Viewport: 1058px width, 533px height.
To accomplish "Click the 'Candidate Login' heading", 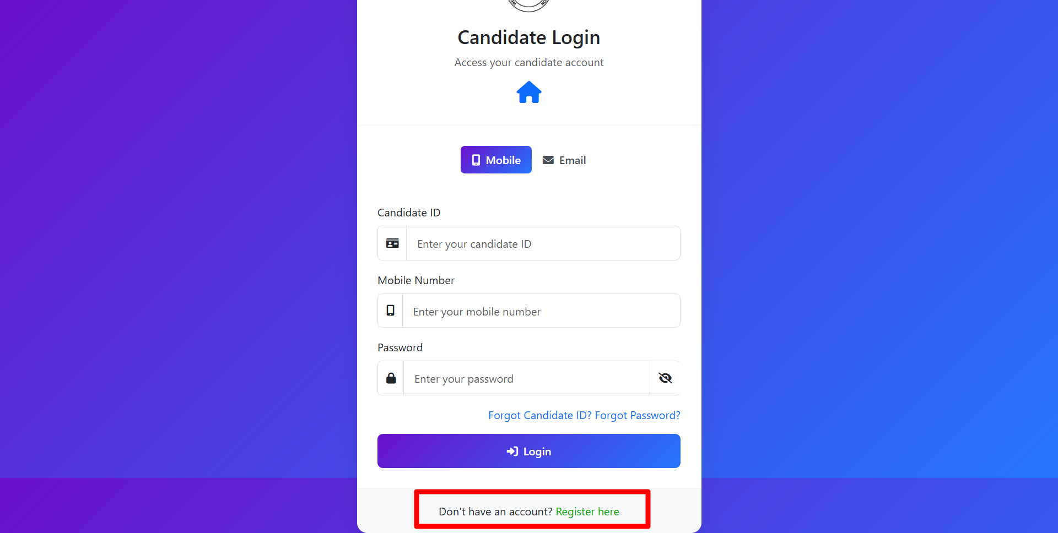I will tap(528, 37).
